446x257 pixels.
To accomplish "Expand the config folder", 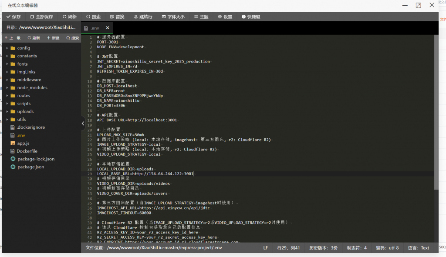I will 24,48.
